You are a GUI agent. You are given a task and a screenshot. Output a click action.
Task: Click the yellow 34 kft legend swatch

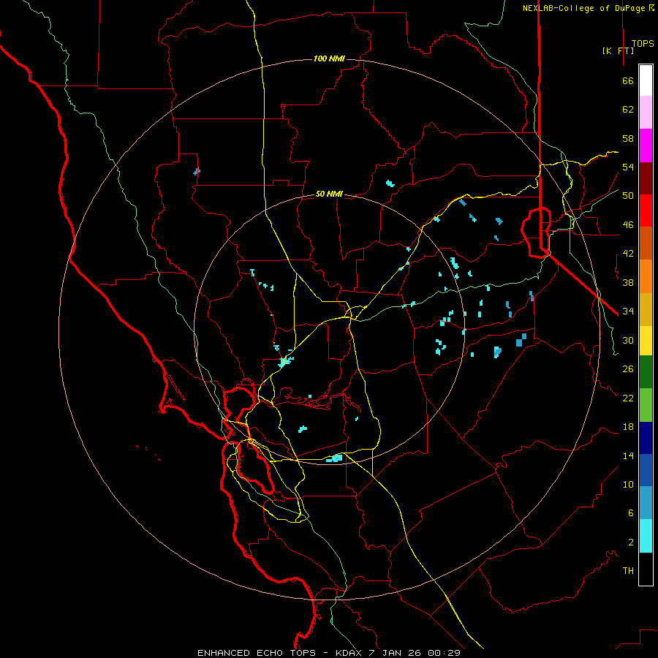coord(646,341)
